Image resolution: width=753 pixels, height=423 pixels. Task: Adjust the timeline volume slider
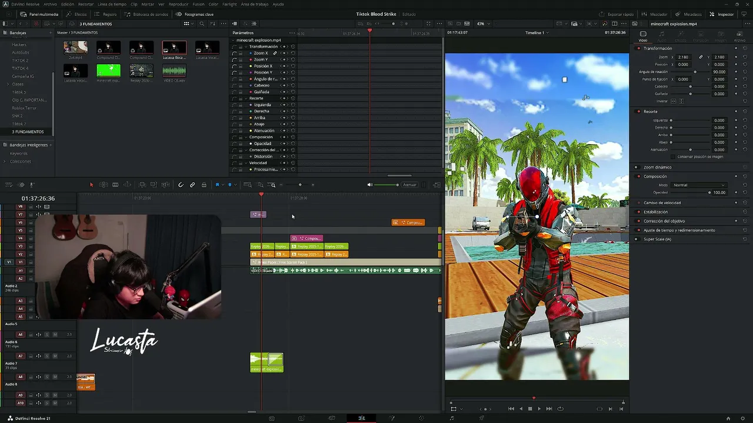pyautogui.click(x=387, y=185)
